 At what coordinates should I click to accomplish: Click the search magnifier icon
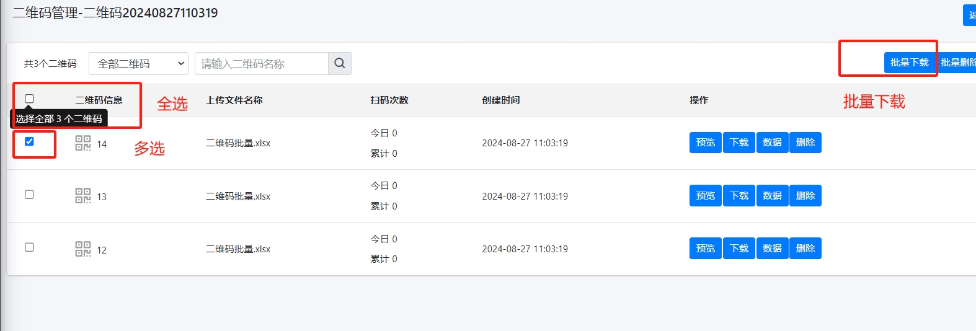point(339,63)
